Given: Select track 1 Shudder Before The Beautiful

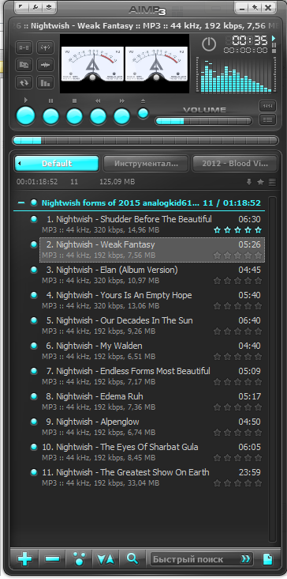Looking at the screenshot, I should [x=152, y=225].
